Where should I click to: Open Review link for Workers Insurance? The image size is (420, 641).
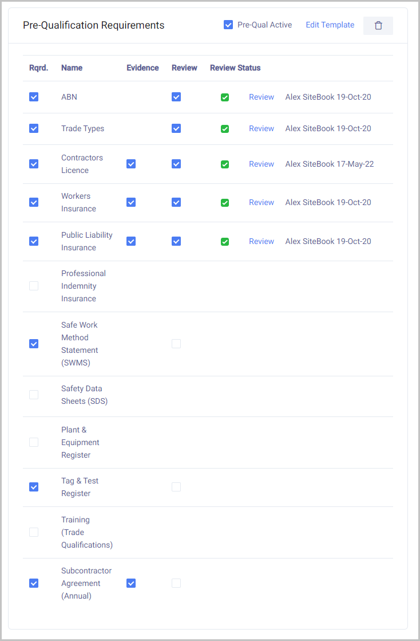pyautogui.click(x=261, y=202)
